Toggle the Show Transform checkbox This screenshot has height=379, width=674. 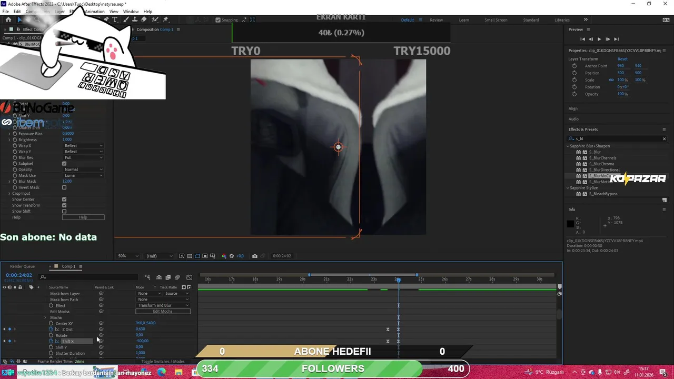pos(64,205)
